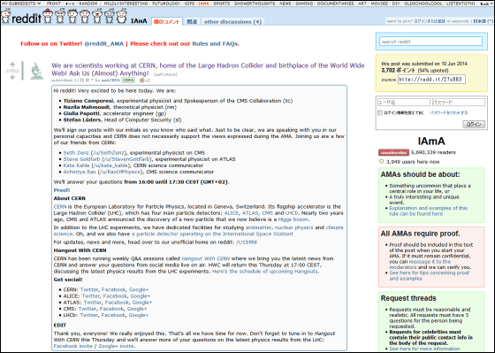Click the search reddit field
Screen dimensions: 495x353
pyautogui.click(x=431, y=42)
